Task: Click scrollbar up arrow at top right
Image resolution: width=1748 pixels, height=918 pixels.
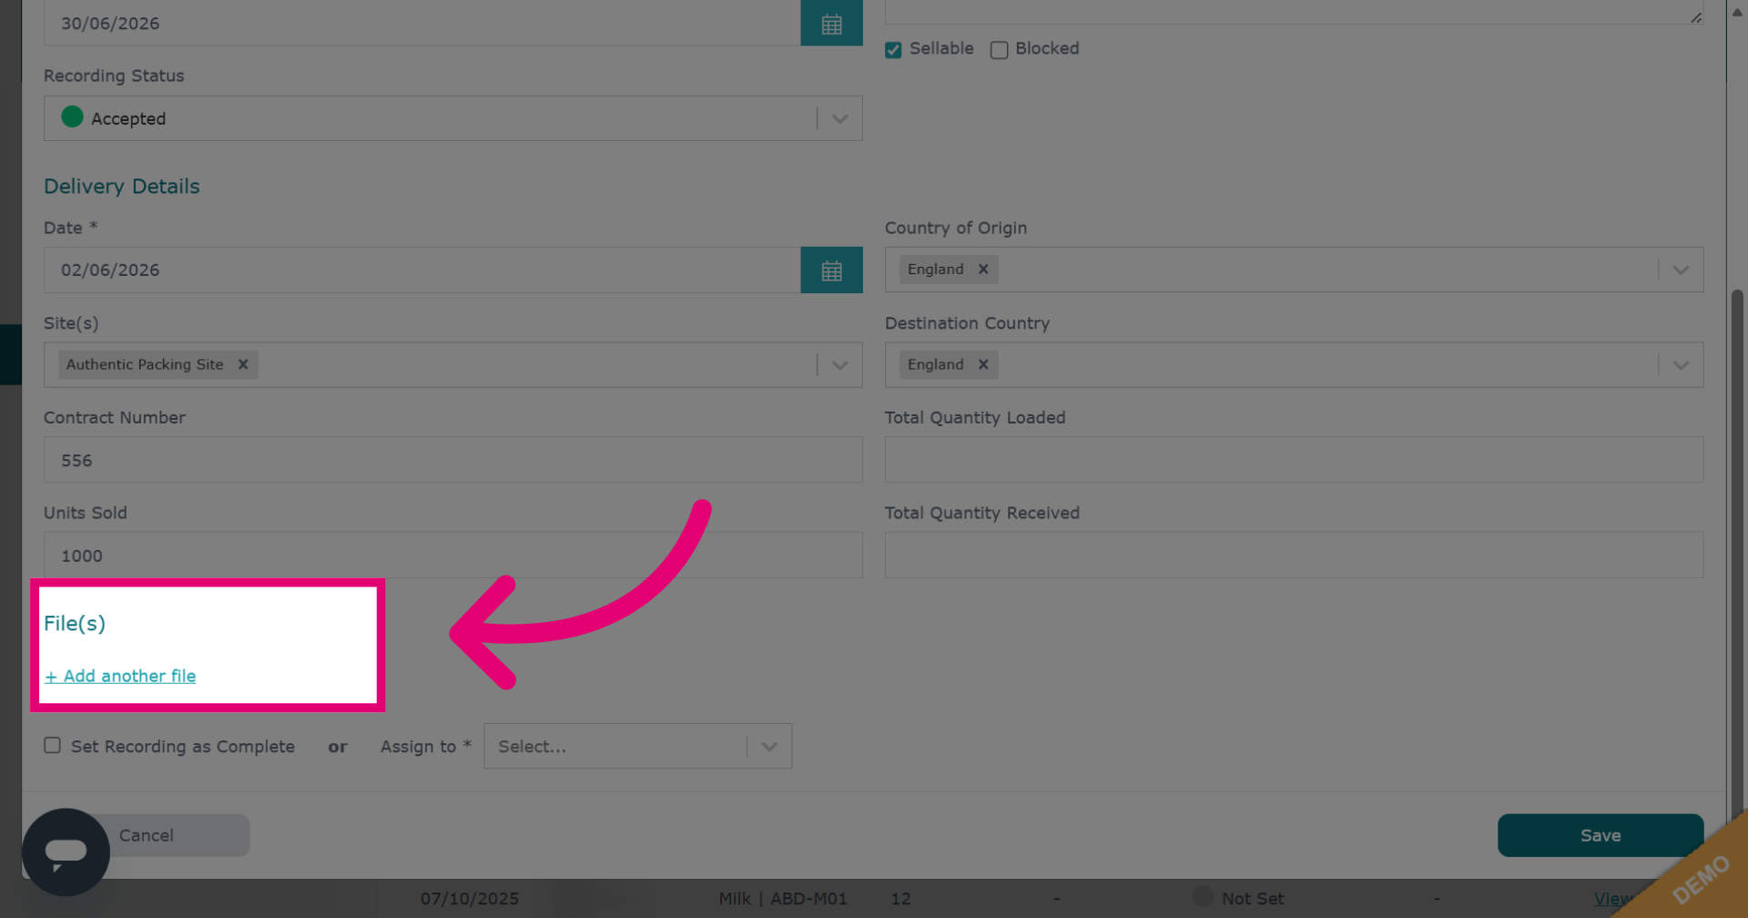Action: tap(1737, 12)
